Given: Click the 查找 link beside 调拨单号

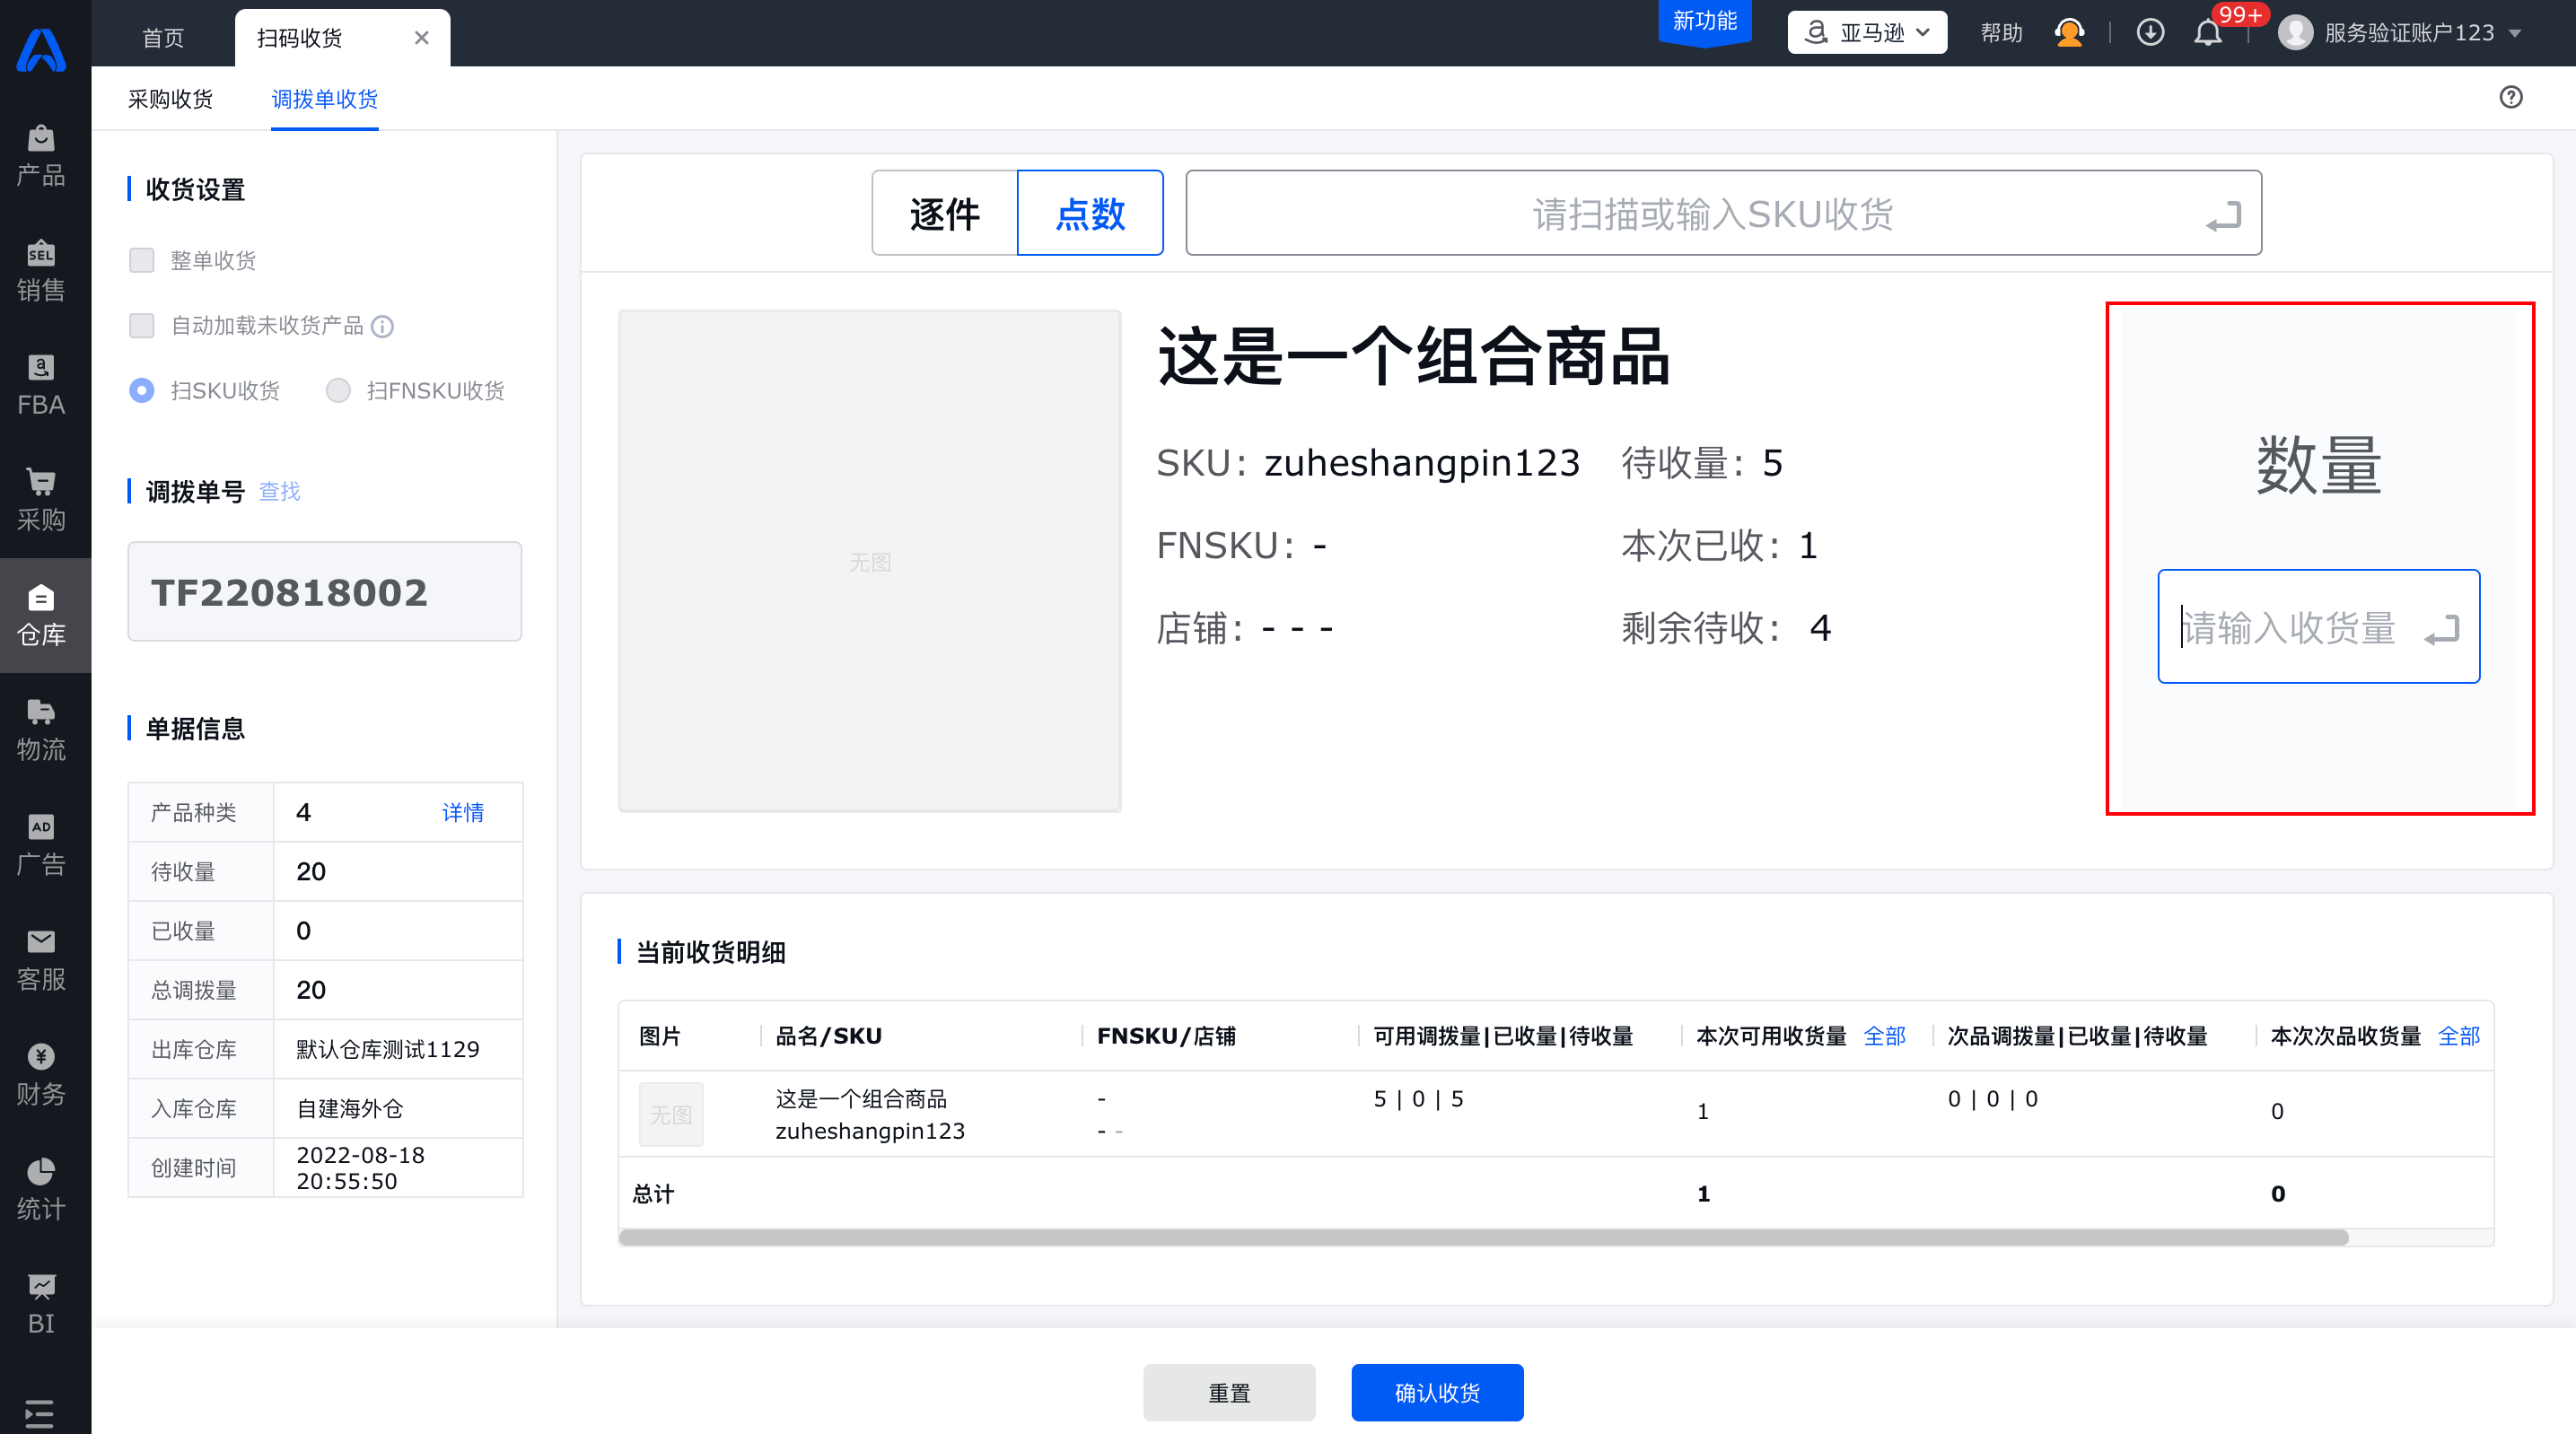Looking at the screenshot, I should [x=280, y=491].
